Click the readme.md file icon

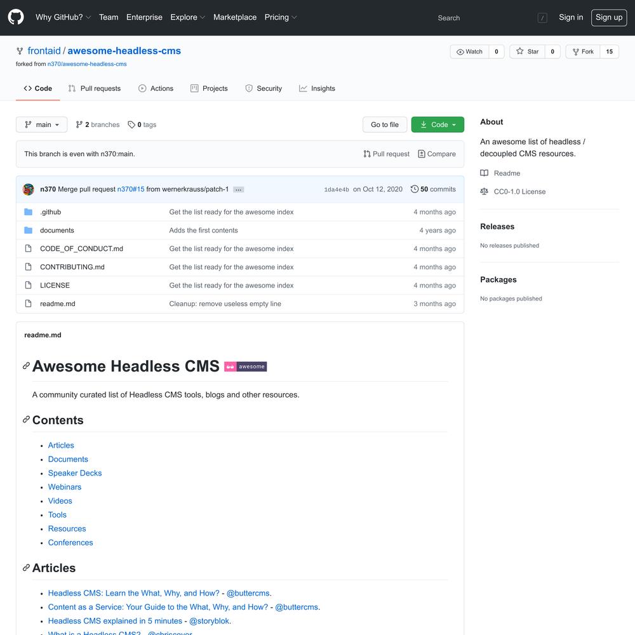29,304
